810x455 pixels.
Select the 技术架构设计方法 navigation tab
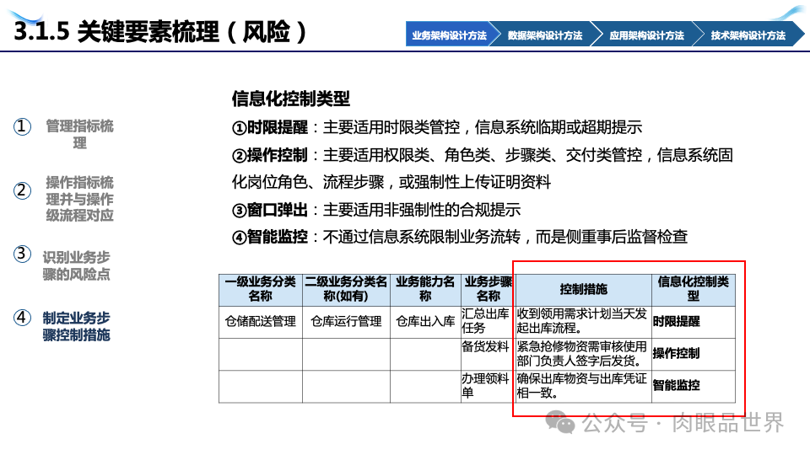pos(748,35)
